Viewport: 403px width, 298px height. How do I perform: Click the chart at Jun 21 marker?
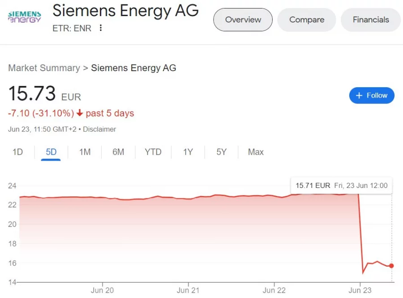[x=188, y=290]
